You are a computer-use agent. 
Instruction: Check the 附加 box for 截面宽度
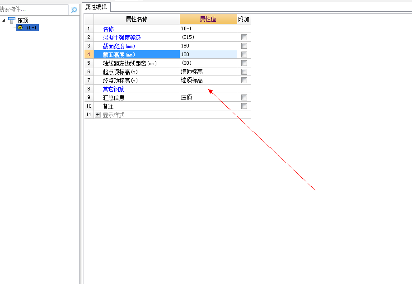[244, 46]
